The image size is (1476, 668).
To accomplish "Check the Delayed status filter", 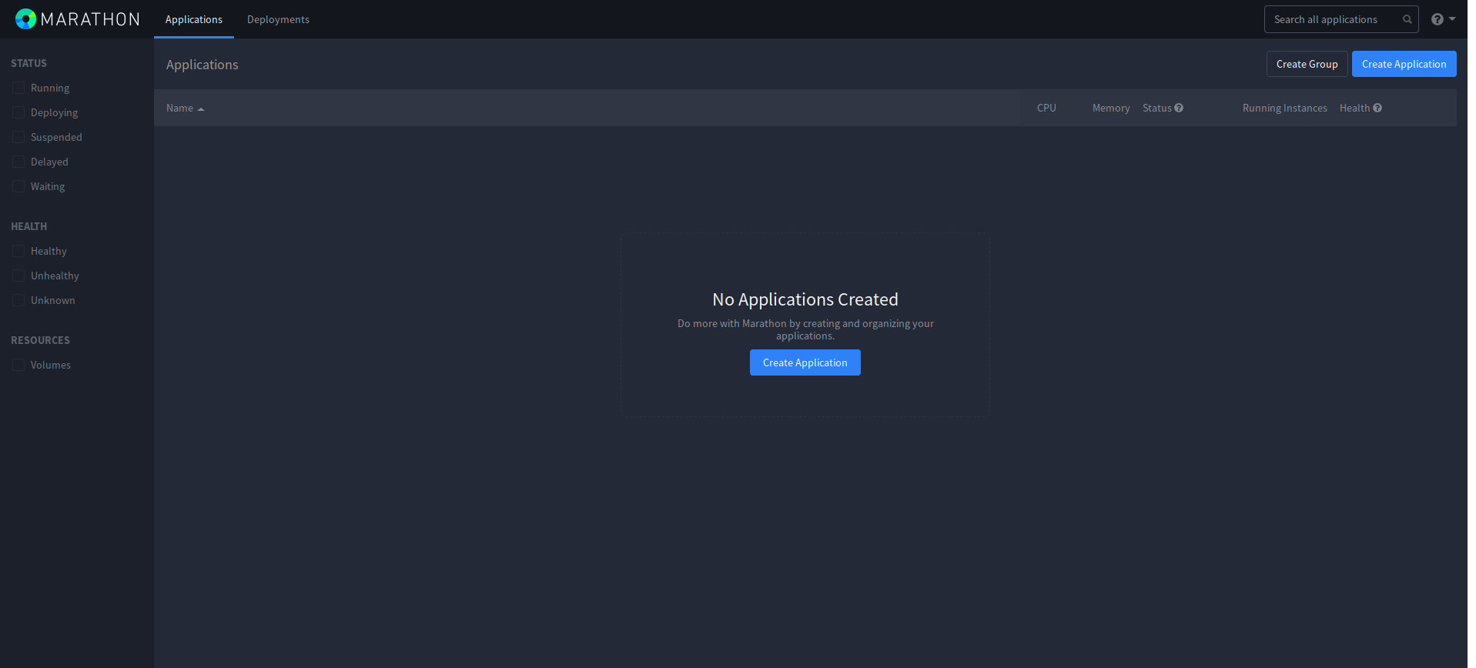I will pos(18,162).
